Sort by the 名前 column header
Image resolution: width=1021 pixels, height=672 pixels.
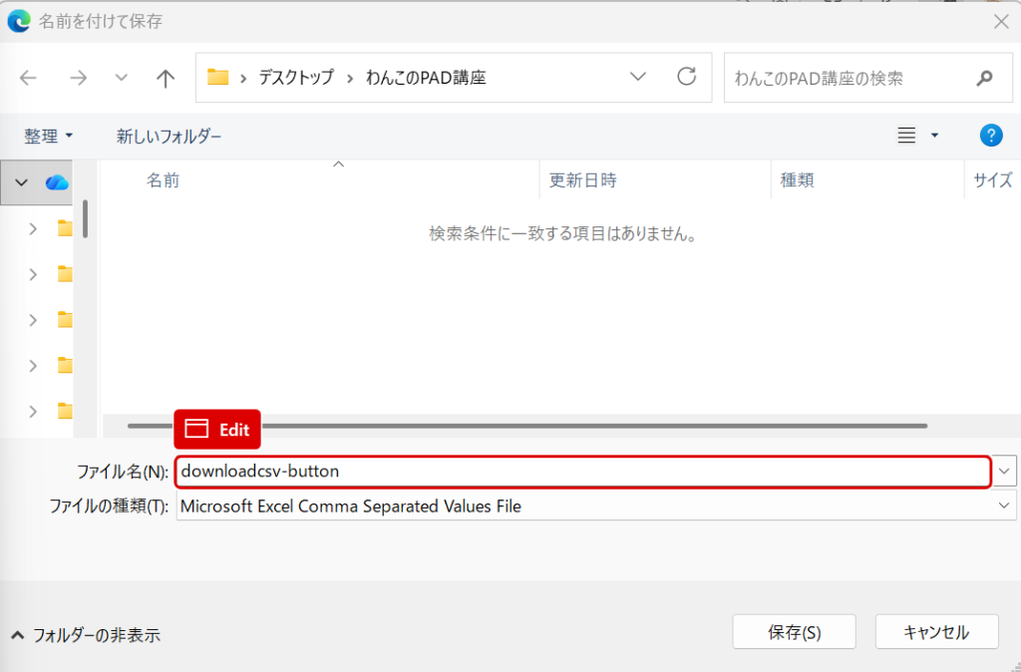[x=163, y=180]
